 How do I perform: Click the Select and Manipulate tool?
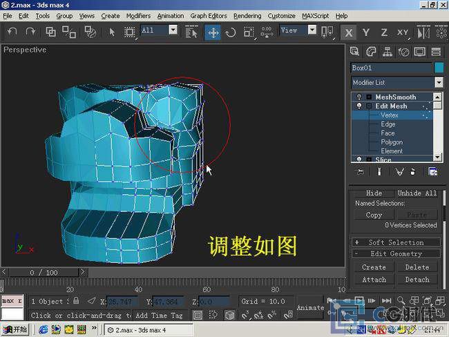click(x=267, y=32)
